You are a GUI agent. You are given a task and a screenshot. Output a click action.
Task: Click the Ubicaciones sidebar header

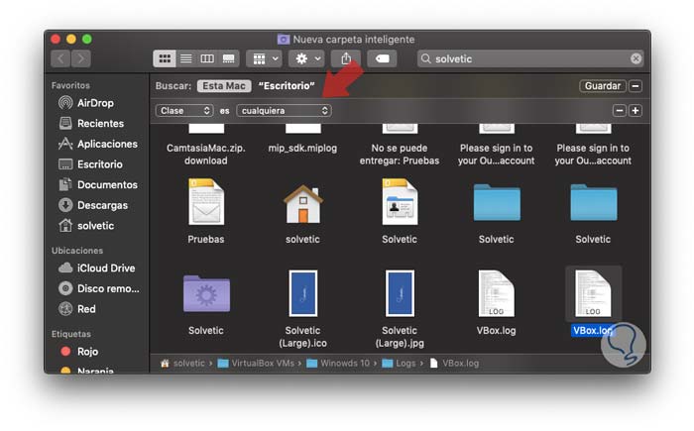[x=77, y=251]
